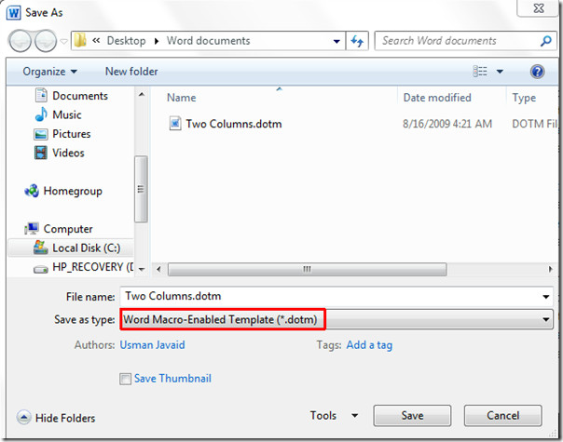
Task: Open the Tools dropdown menu
Action: [334, 415]
